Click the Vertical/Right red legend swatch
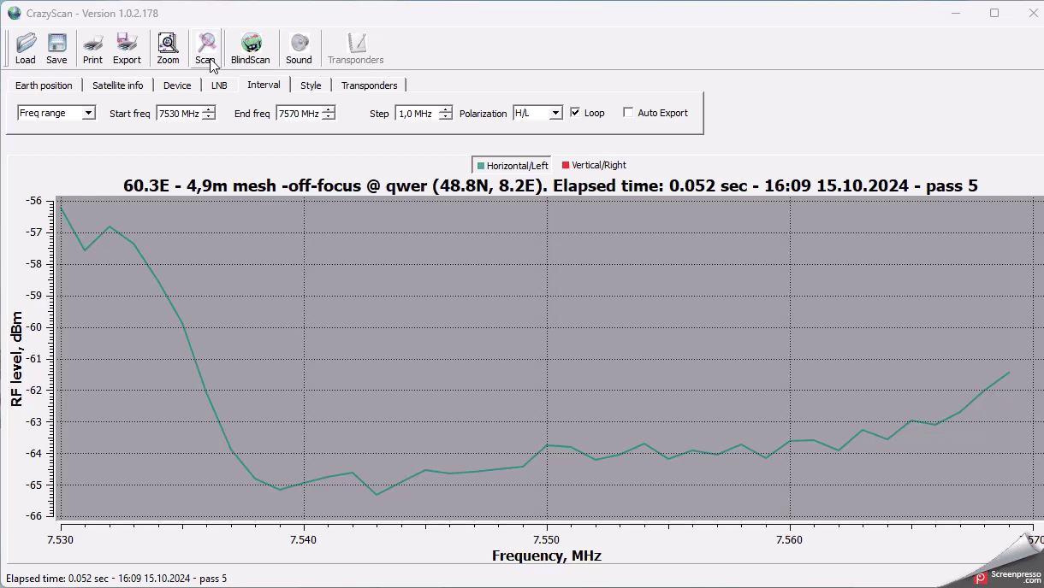Viewport: 1044px width, 588px height. [x=566, y=166]
